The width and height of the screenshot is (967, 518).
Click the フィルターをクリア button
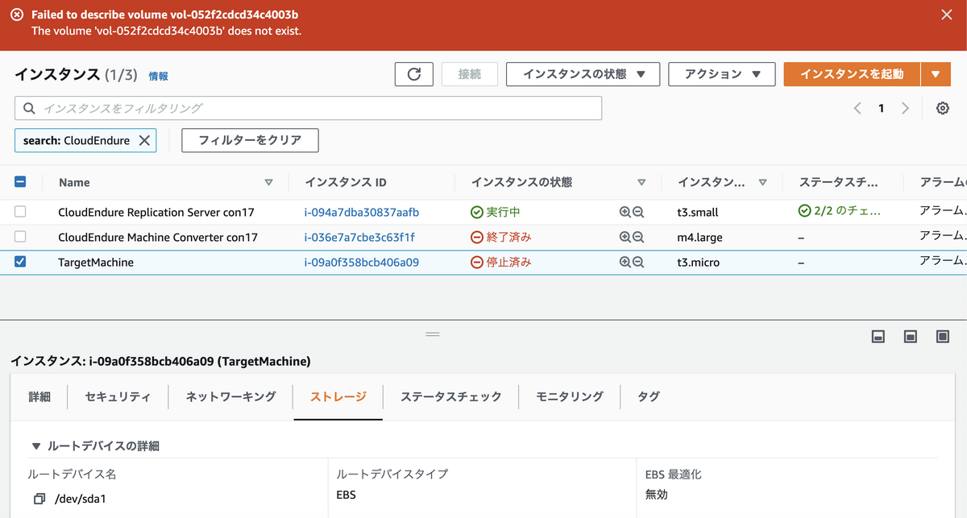pos(250,140)
